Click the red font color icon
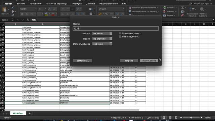Viewport: 215px width, 121px height. (x=53, y=14)
